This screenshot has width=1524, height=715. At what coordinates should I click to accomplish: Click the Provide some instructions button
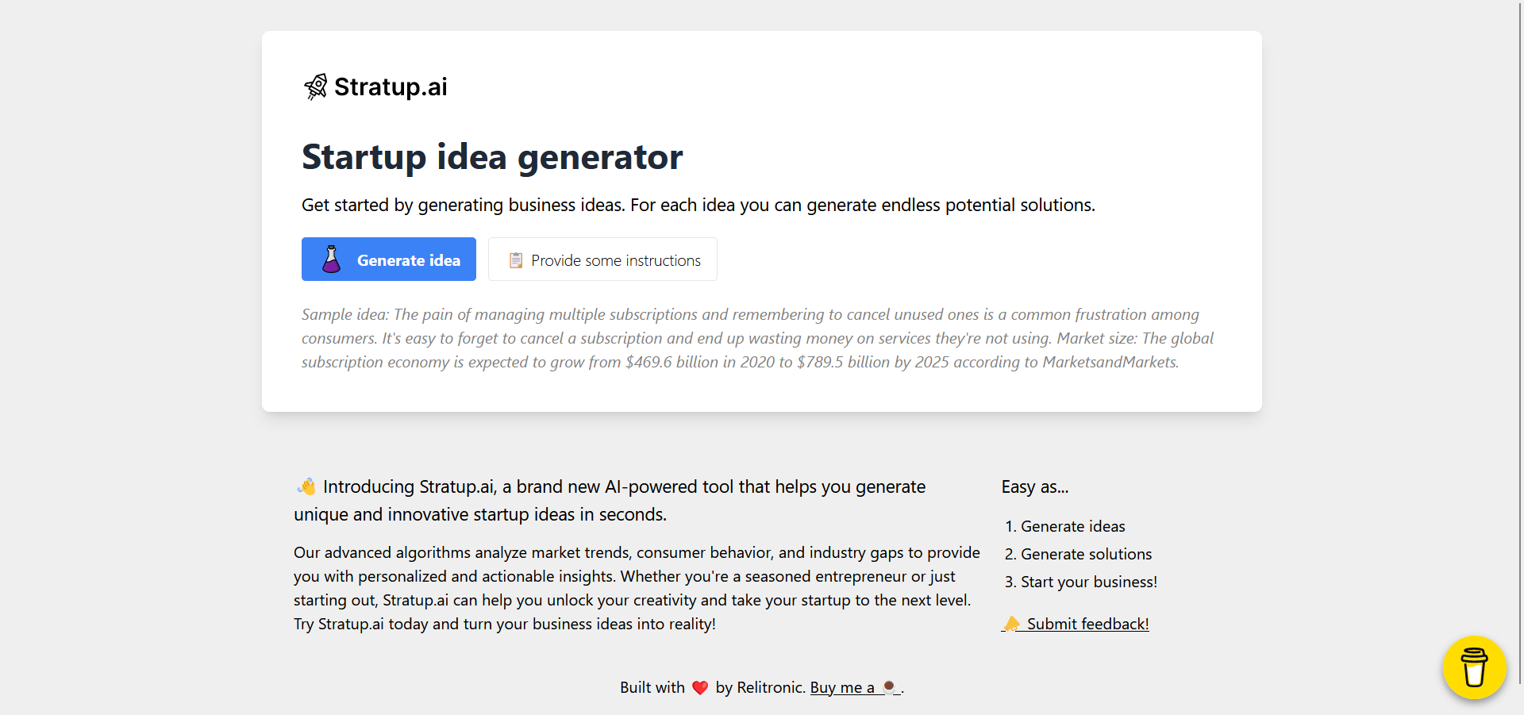(602, 259)
